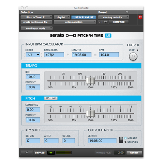Click the PITCH section header label
The width and height of the screenshot is (163, 163).
click(x=30, y=98)
